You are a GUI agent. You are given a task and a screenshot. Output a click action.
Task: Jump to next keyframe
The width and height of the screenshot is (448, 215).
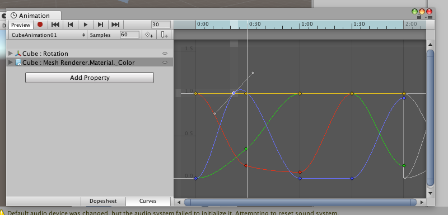pos(100,25)
